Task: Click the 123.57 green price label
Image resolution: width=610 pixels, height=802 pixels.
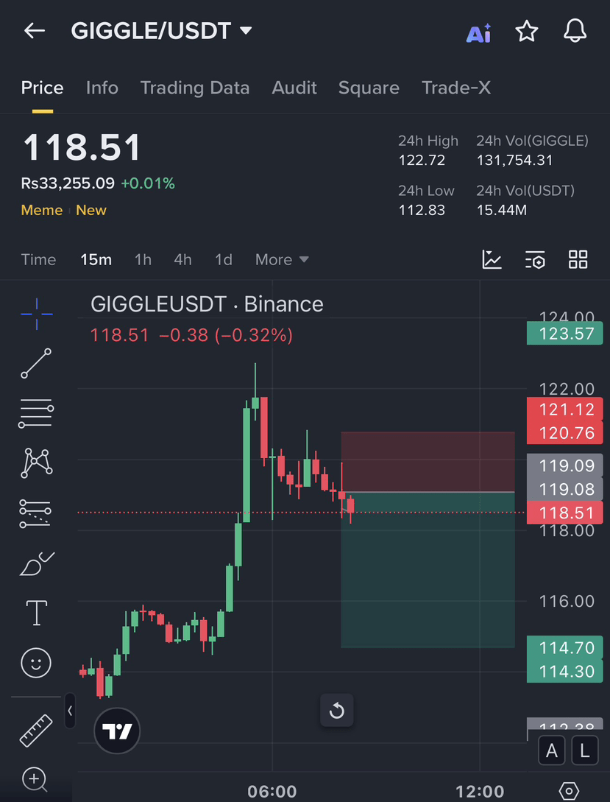Action: click(x=564, y=334)
